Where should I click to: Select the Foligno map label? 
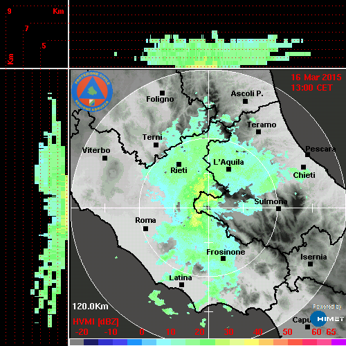pos(160,100)
